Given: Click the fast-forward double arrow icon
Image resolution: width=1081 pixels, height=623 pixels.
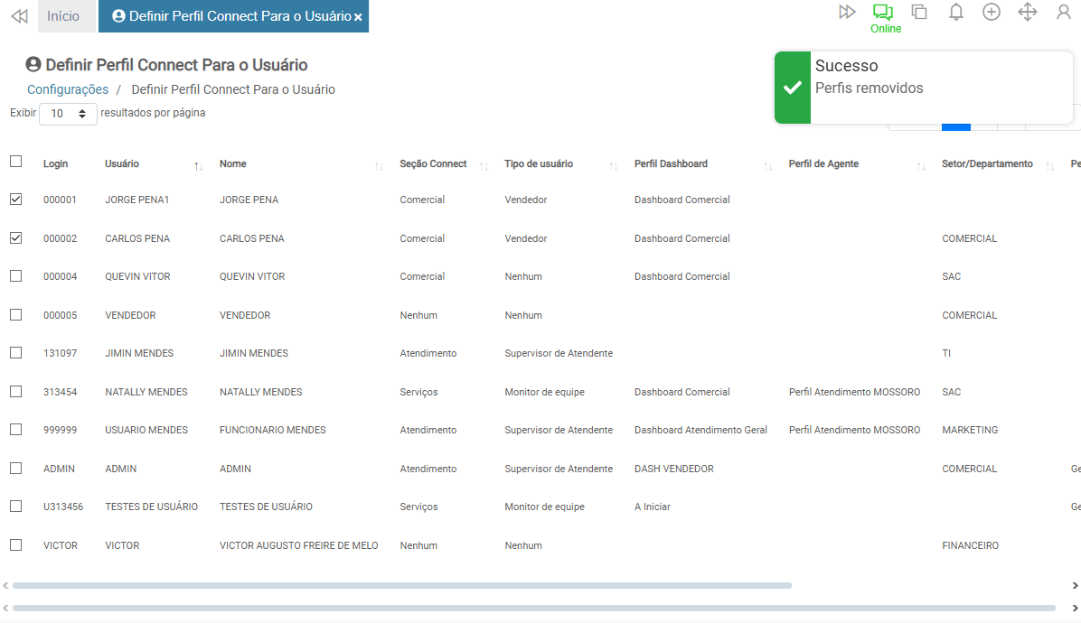Looking at the screenshot, I should coord(847,12).
